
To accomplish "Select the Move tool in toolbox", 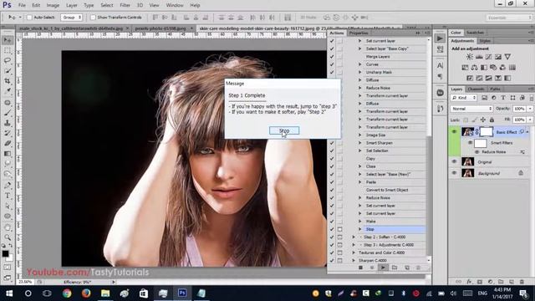I will pos(8,40).
